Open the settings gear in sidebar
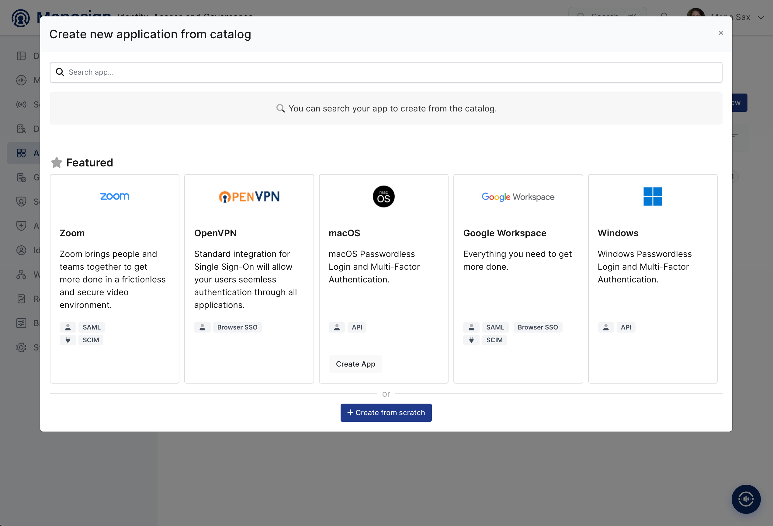 point(21,347)
